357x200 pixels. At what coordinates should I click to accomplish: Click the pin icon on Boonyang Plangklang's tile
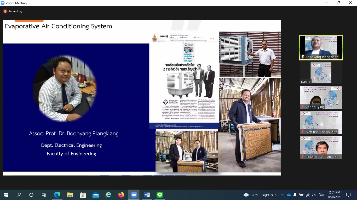(303, 57)
